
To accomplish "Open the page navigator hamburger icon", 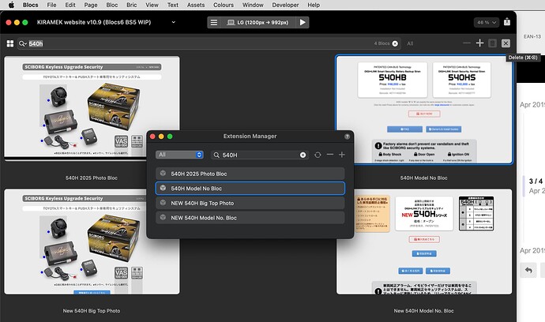I will click(x=214, y=23).
